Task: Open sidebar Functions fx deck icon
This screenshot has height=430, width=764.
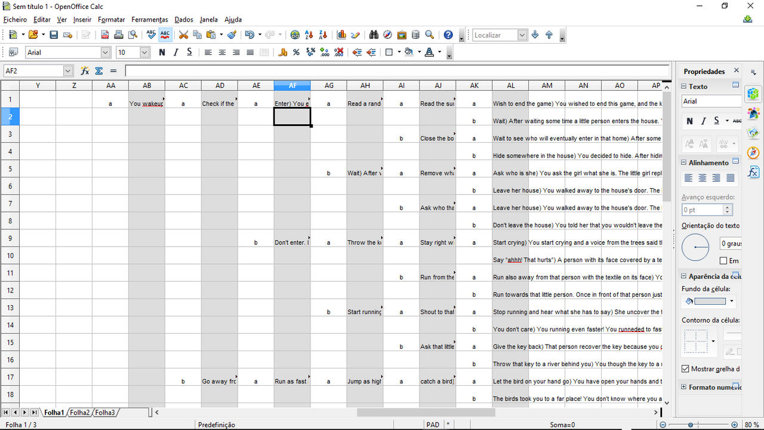Action: pos(753,172)
